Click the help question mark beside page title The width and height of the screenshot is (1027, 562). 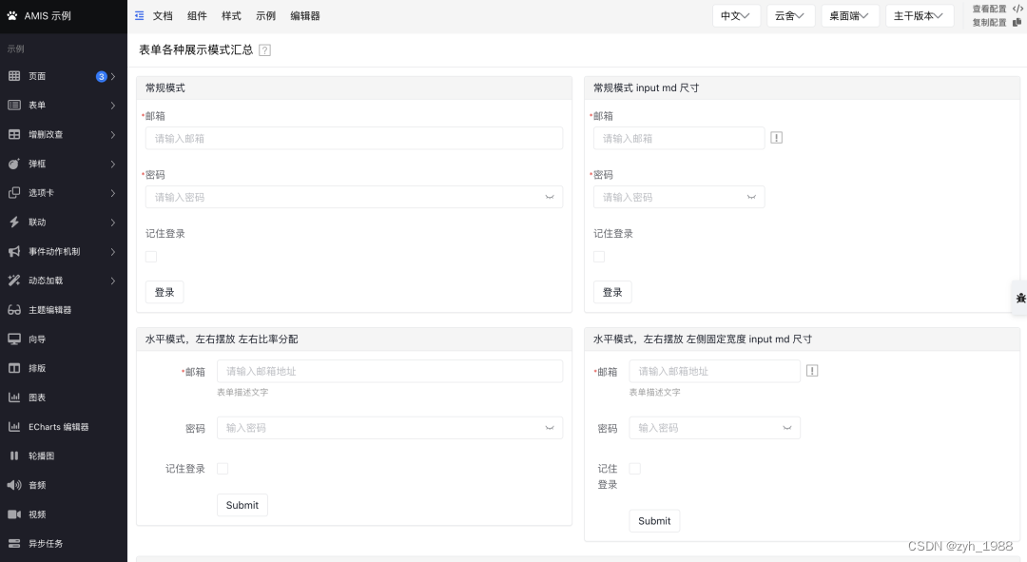[x=264, y=50]
